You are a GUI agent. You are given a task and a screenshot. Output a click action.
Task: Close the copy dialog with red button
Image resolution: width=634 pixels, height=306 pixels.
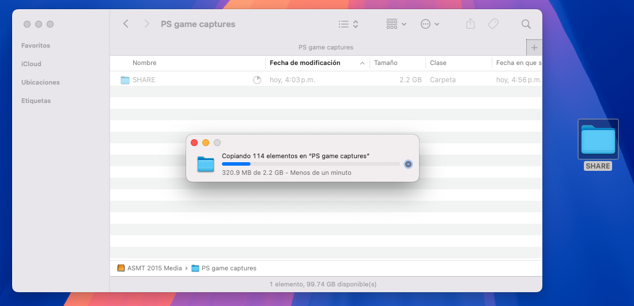click(194, 143)
